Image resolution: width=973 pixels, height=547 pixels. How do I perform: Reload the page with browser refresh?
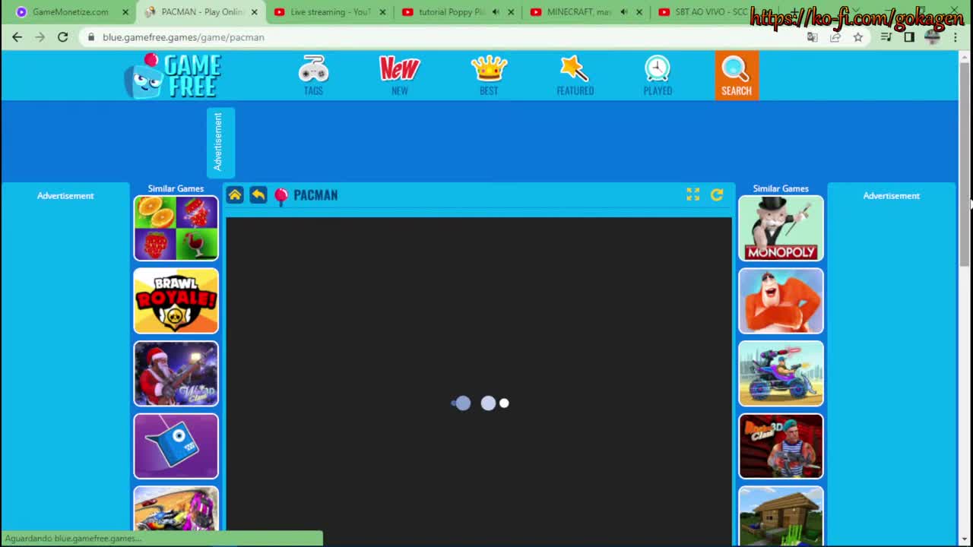tap(62, 36)
